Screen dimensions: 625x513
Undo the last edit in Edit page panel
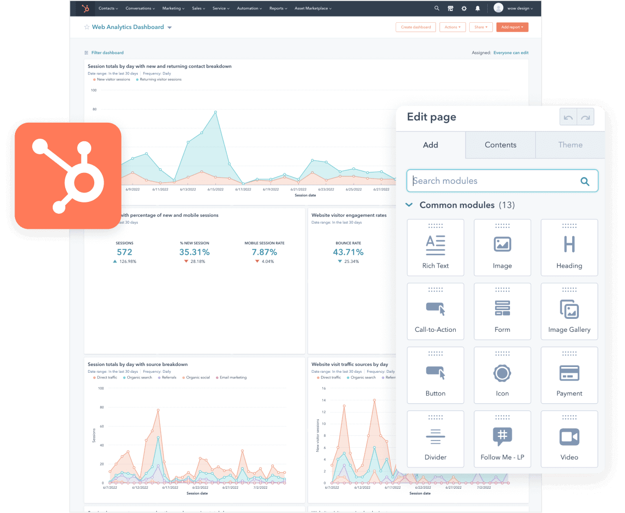[x=569, y=118]
